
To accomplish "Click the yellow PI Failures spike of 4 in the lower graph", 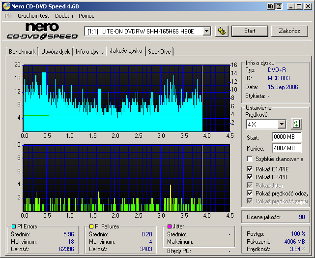I will 171,197.
